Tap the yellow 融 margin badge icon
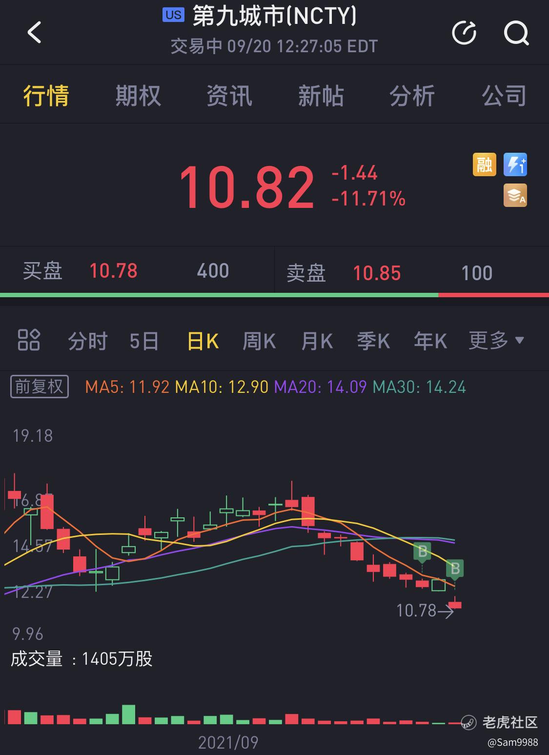The image size is (549, 755). coord(485,164)
